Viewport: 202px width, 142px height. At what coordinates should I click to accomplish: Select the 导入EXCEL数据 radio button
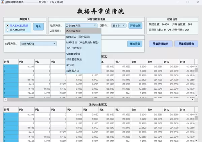(x=8, y=26)
